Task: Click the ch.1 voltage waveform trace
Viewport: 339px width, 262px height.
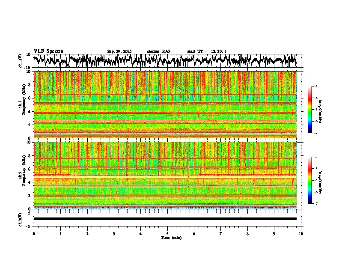Action: (x=165, y=61)
